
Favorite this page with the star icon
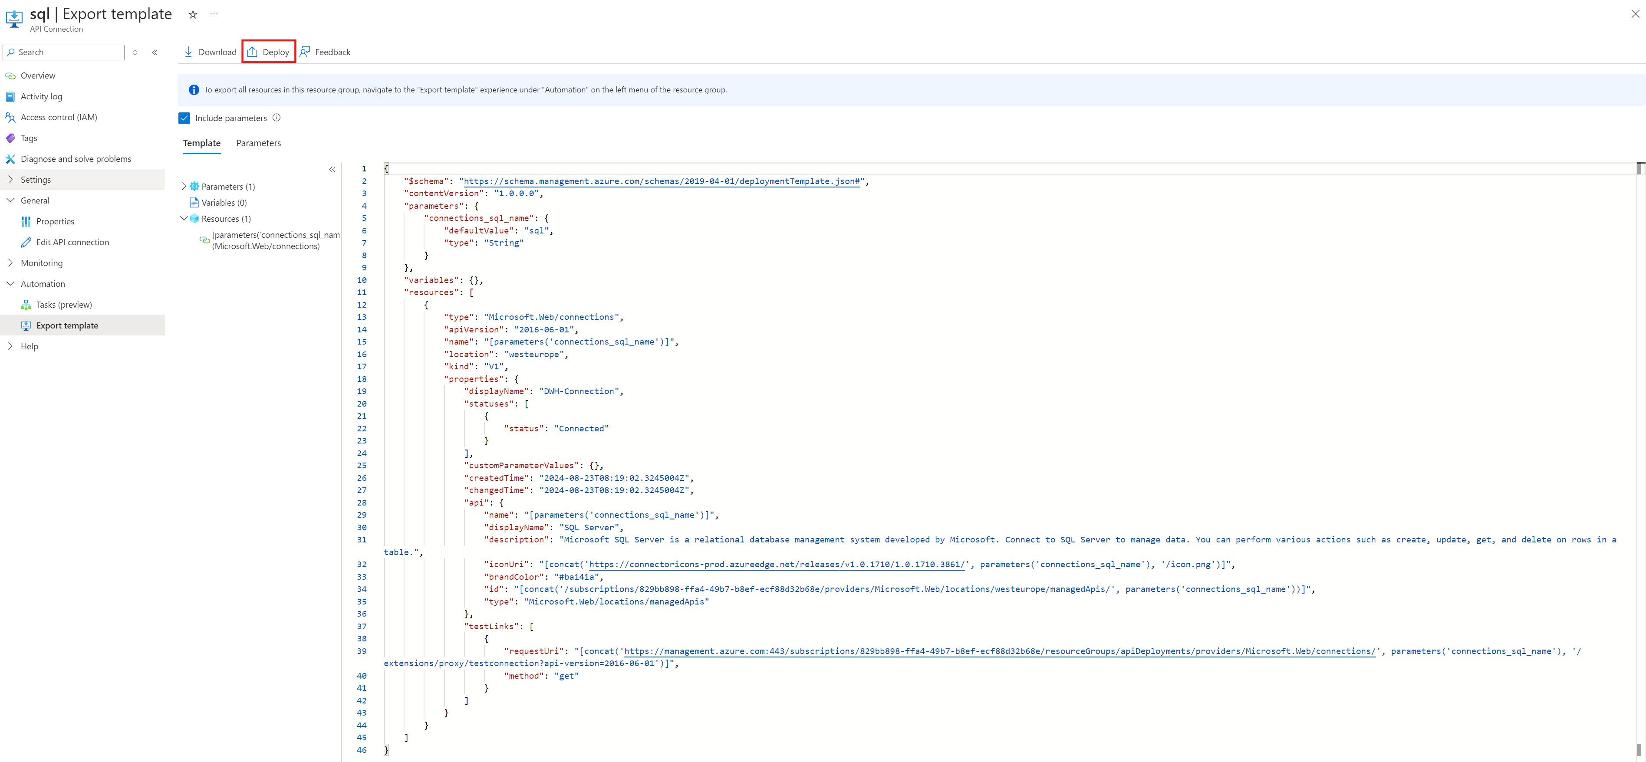[192, 14]
